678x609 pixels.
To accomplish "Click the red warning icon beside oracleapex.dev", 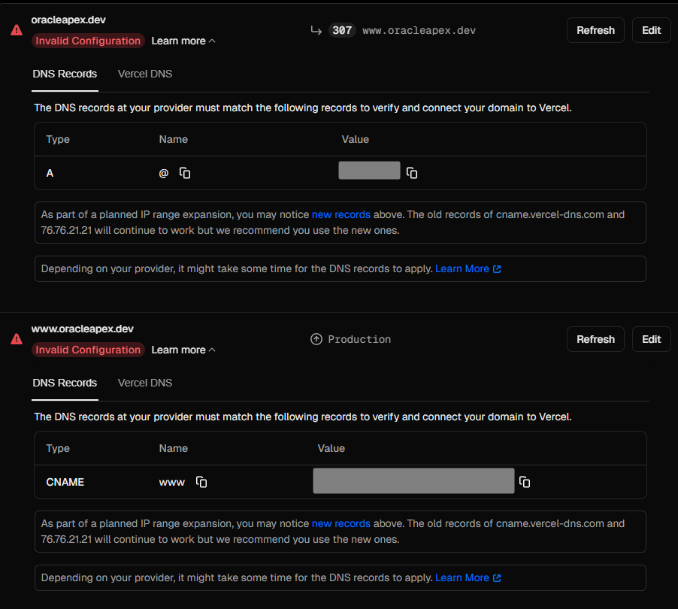I will pyautogui.click(x=17, y=30).
